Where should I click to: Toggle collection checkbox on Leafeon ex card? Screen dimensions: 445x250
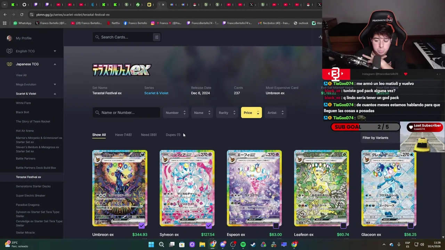point(343,226)
